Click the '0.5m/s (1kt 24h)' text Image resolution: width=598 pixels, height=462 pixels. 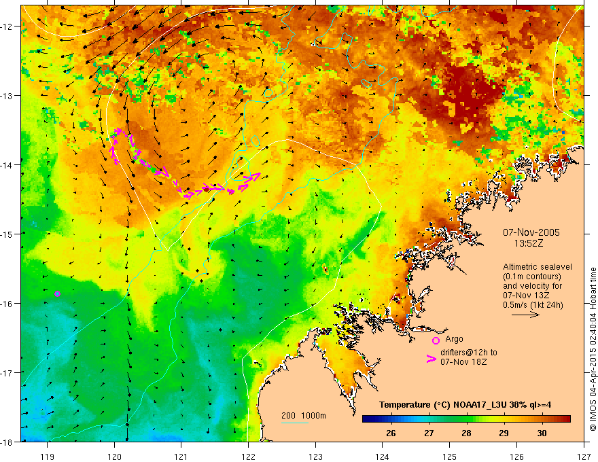[533, 305]
